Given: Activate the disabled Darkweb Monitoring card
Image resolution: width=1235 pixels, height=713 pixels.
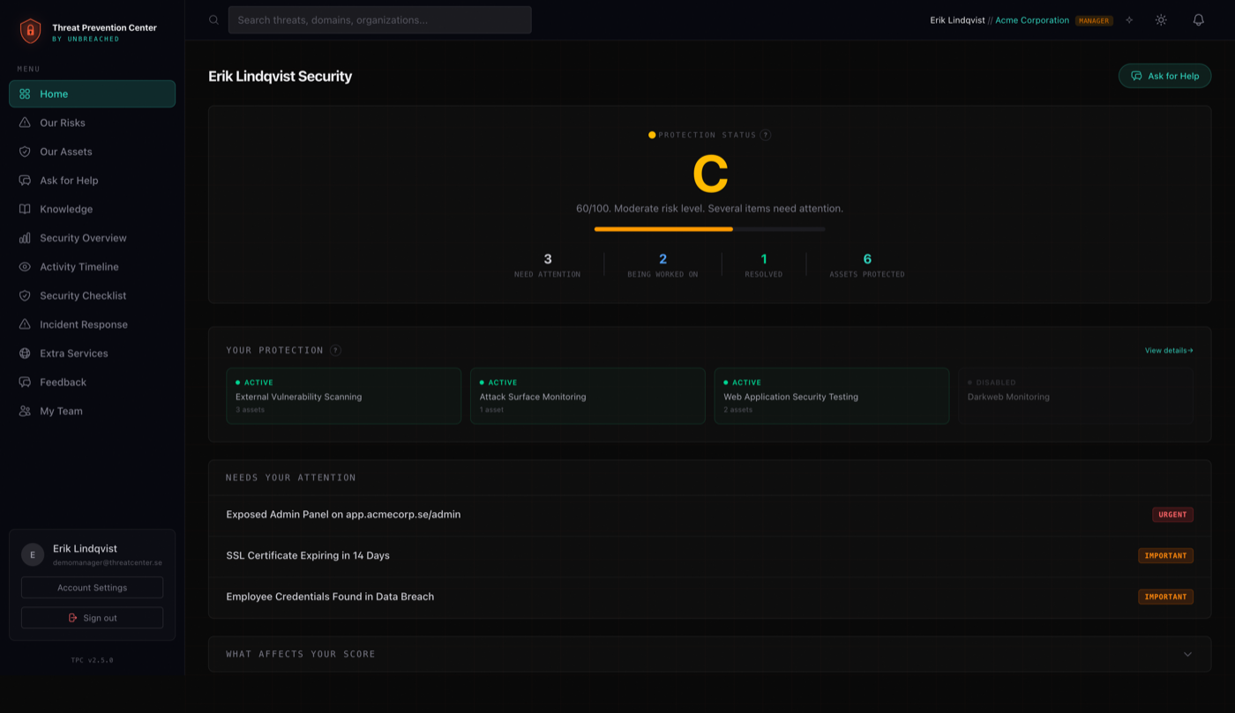Looking at the screenshot, I should [1074, 396].
